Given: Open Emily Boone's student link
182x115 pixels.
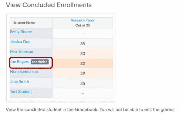Looking at the screenshot, I should [x=21, y=32].
